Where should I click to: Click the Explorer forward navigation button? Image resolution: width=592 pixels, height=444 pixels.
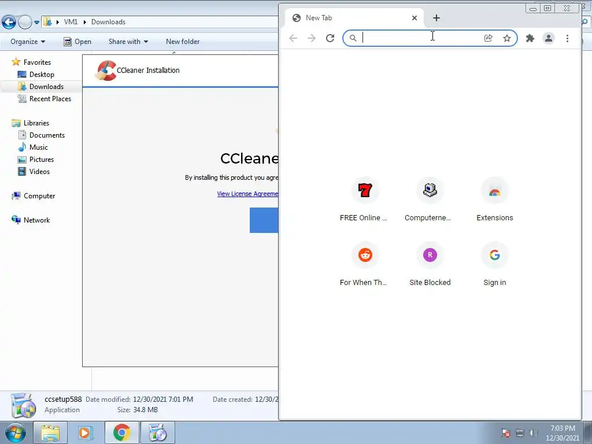coord(24,23)
